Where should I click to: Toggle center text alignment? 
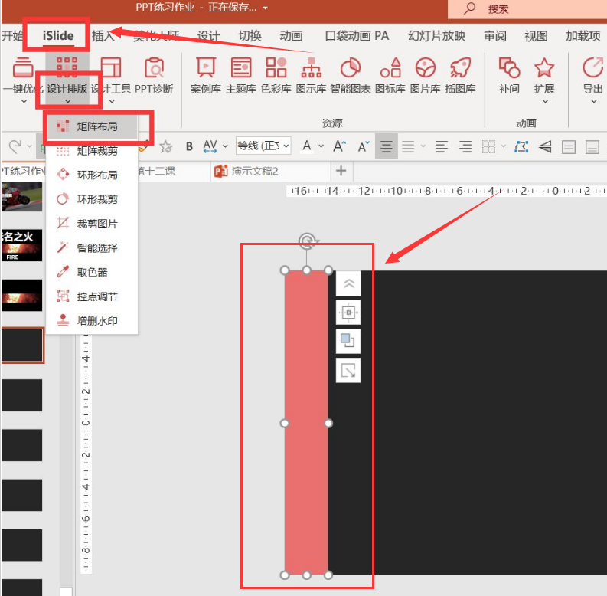(387, 146)
